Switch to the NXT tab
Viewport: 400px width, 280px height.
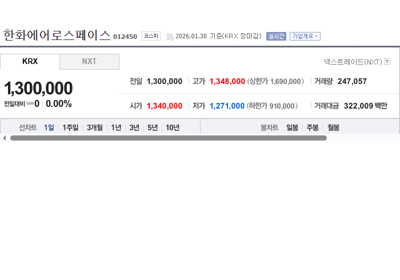click(89, 62)
